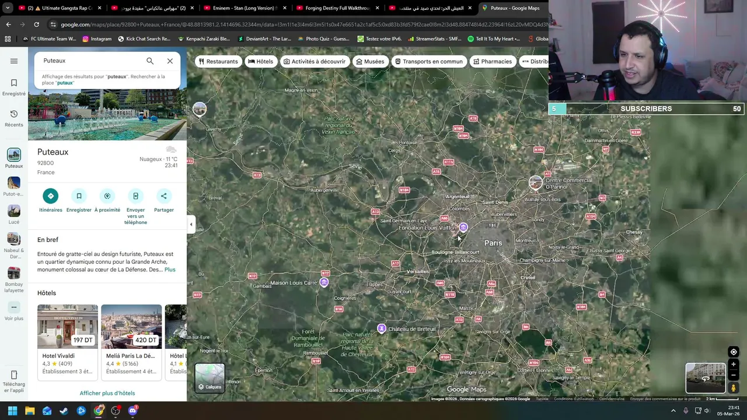
Task: Click the search magnifier icon
Action: click(x=150, y=61)
